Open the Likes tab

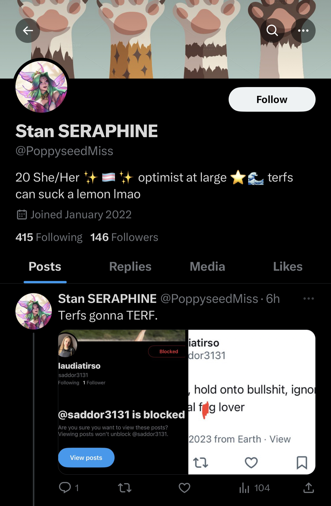[x=288, y=266]
